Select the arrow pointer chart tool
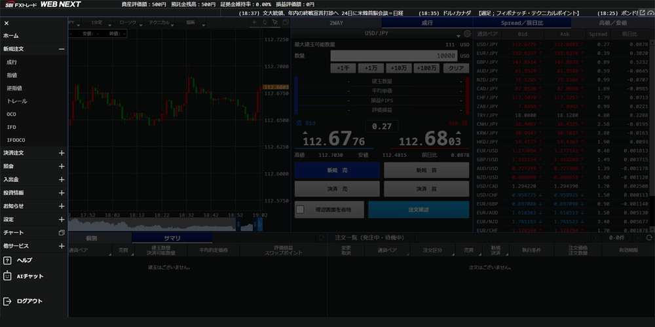The image size is (655, 327). pos(275,22)
